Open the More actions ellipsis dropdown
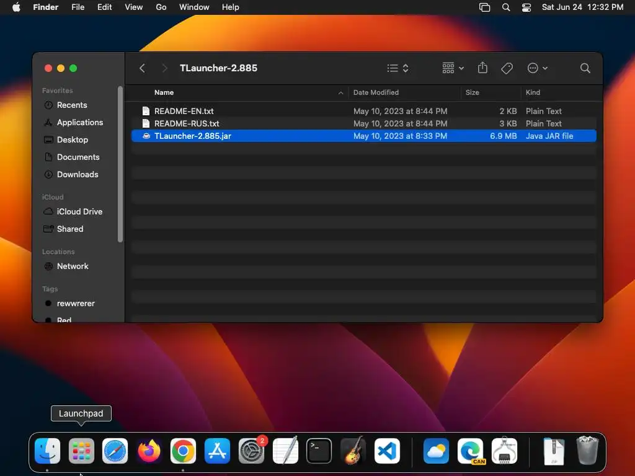The height and width of the screenshot is (476, 635). (538, 68)
